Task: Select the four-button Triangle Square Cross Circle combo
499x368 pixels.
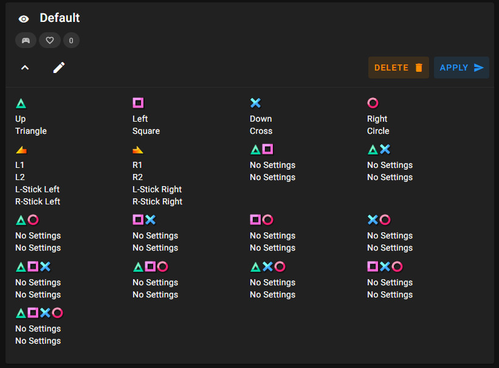Action: [x=38, y=313]
